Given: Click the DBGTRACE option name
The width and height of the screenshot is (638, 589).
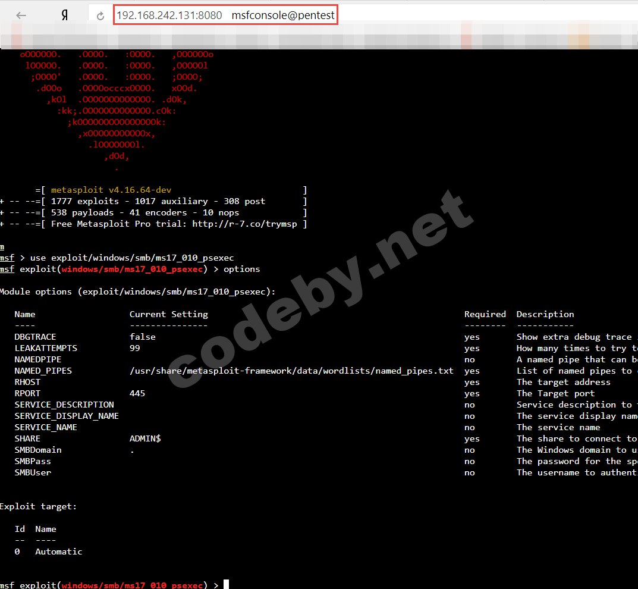Looking at the screenshot, I should pos(36,337).
